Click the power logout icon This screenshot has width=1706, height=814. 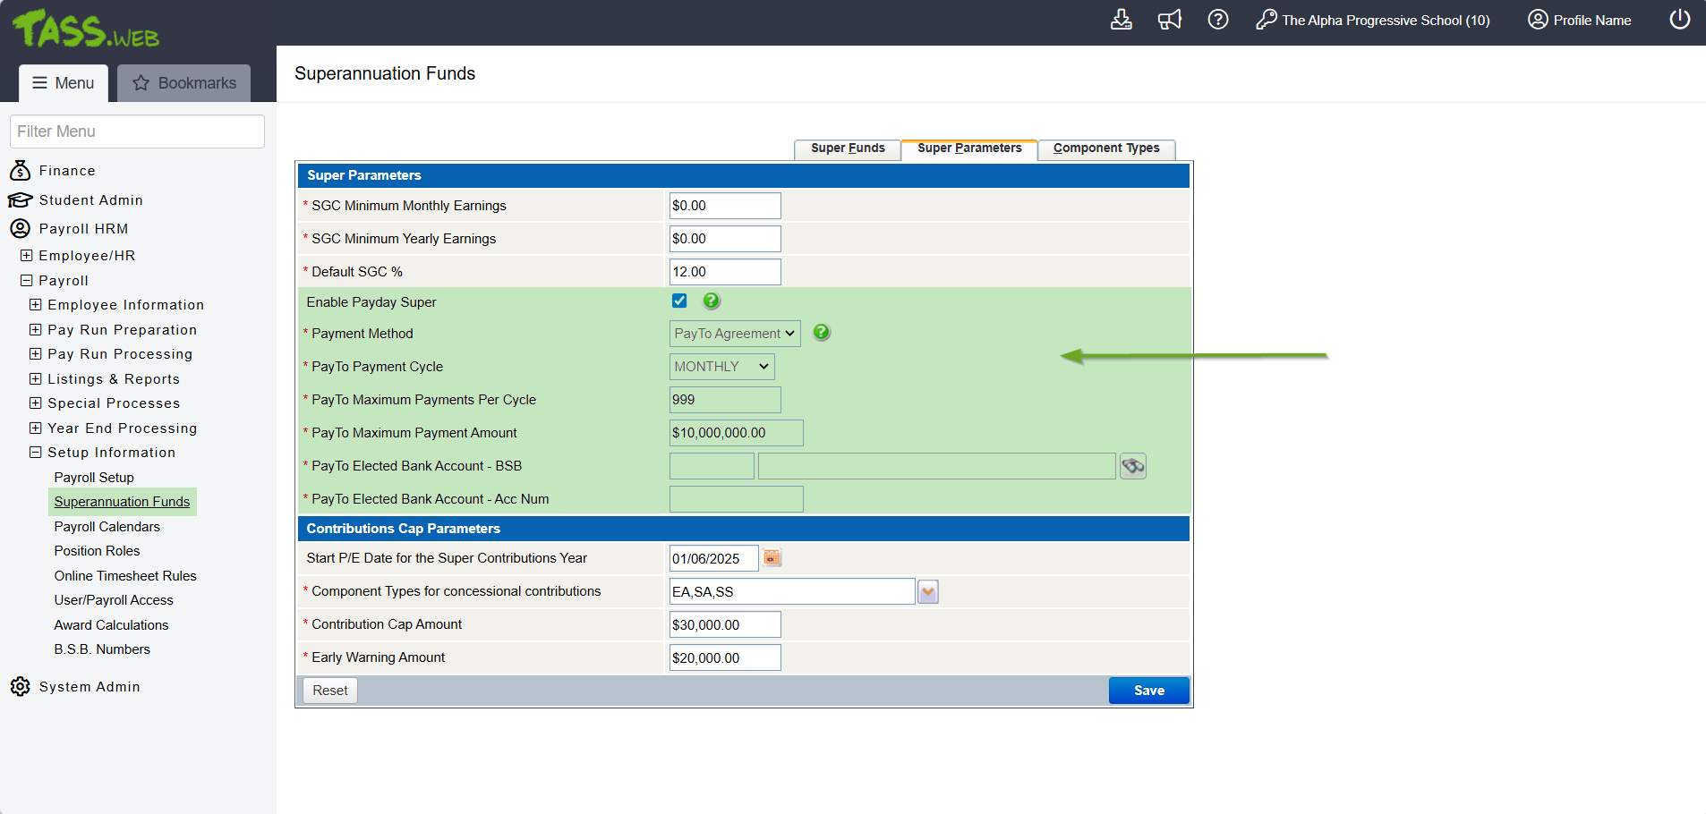pos(1680,20)
